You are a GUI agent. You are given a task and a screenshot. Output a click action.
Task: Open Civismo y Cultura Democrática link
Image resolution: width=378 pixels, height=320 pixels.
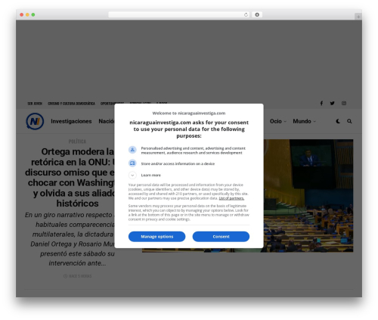pos(71,104)
